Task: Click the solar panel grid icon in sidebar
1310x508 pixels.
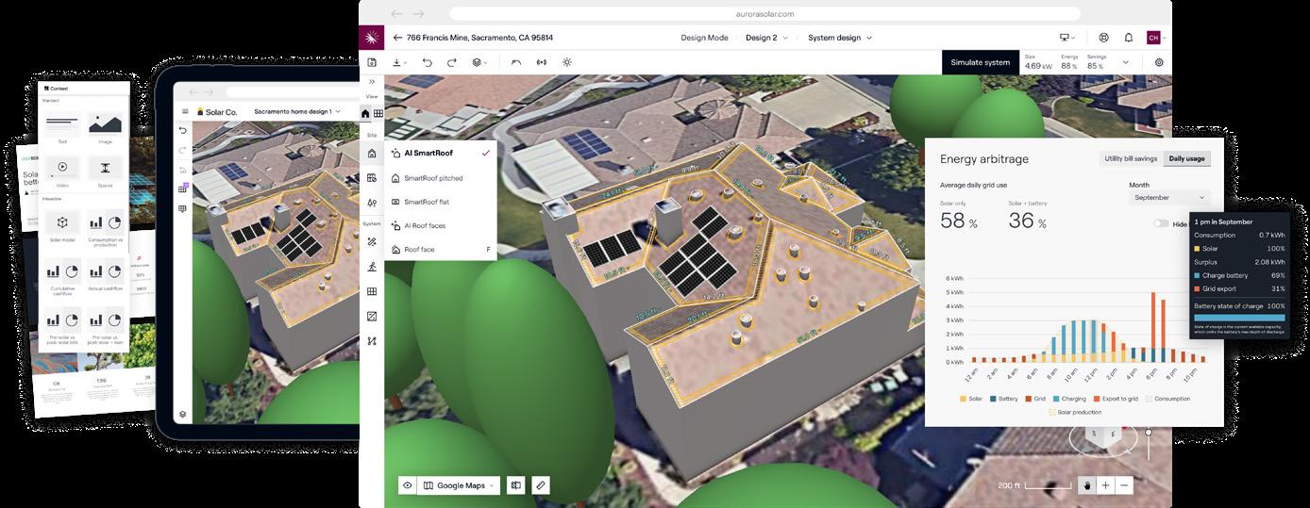Action: tap(372, 291)
